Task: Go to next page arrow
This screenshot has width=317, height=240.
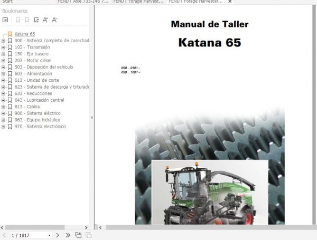Action: [58, 235]
